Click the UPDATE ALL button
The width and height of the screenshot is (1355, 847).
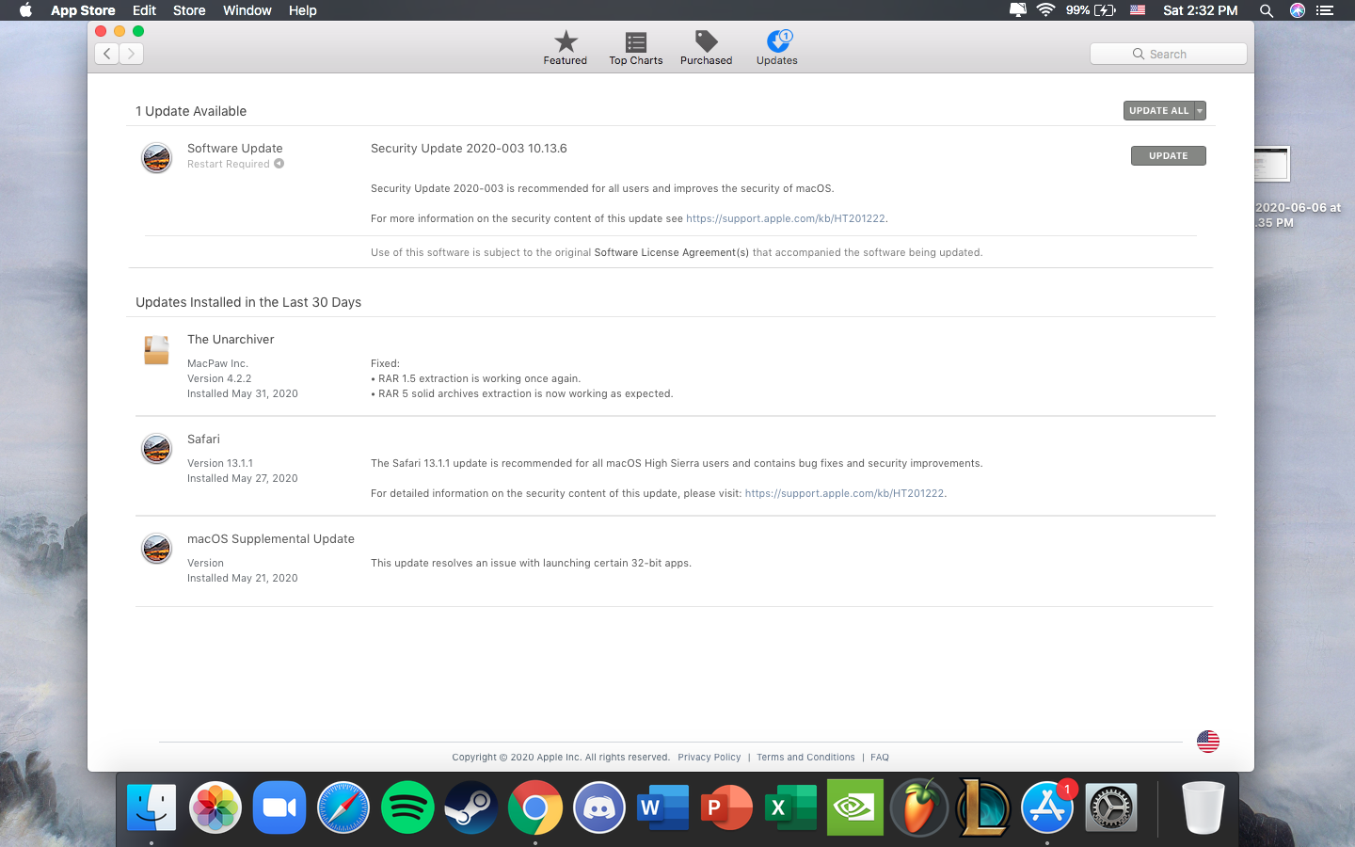1158,110
